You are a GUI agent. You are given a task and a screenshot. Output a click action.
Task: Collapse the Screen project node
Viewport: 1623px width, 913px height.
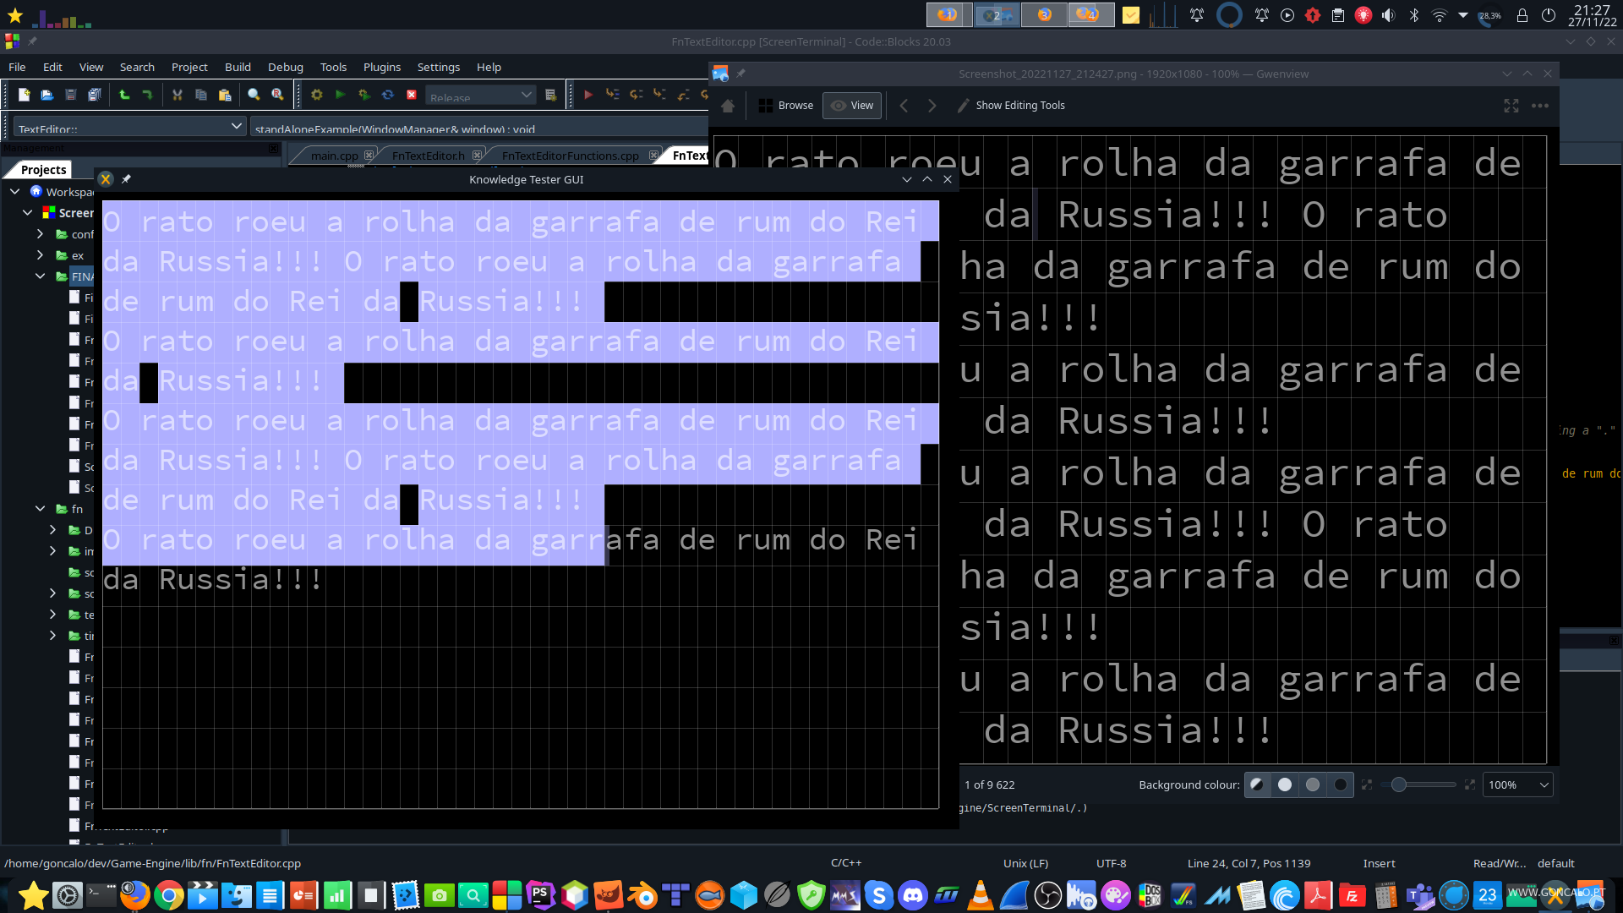coord(28,213)
